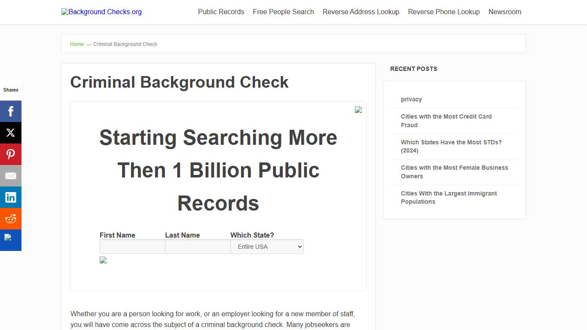
Task: Share the article via email
Action: click(11, 175)
